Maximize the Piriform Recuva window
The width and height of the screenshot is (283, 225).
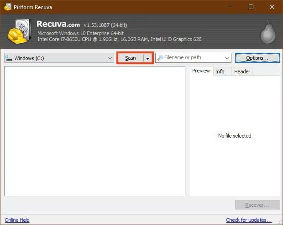251,7
